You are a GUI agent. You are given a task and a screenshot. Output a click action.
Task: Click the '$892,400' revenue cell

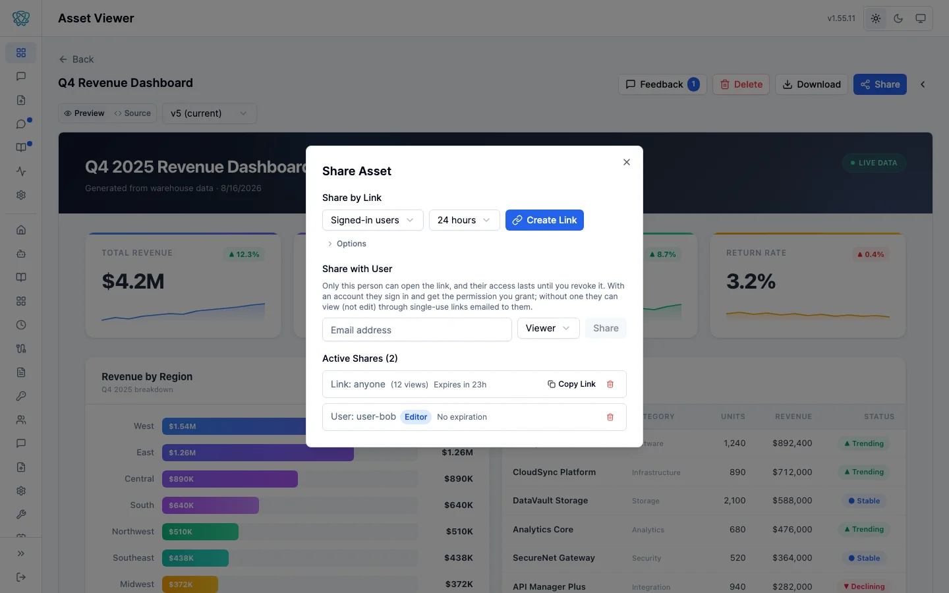click(792, 443)
